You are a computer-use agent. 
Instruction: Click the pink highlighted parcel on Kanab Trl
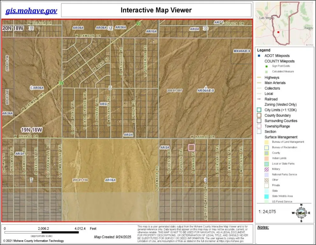191,147
